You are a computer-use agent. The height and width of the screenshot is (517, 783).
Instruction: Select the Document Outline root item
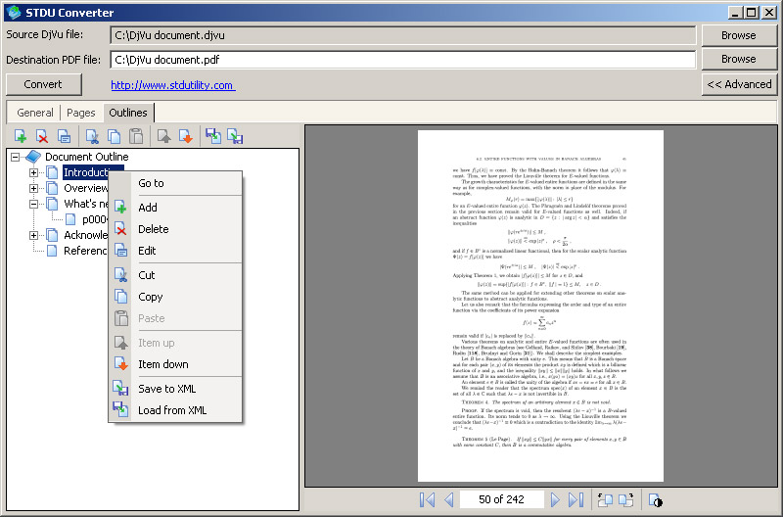click(x=86, y=157)
